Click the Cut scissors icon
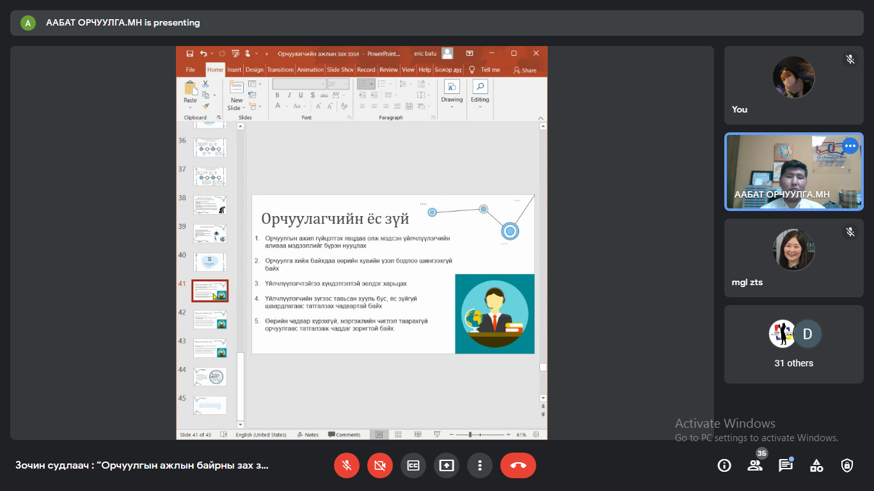Viewport: 874px width, 491px height. pyautogui.click(x=205, y=84)
